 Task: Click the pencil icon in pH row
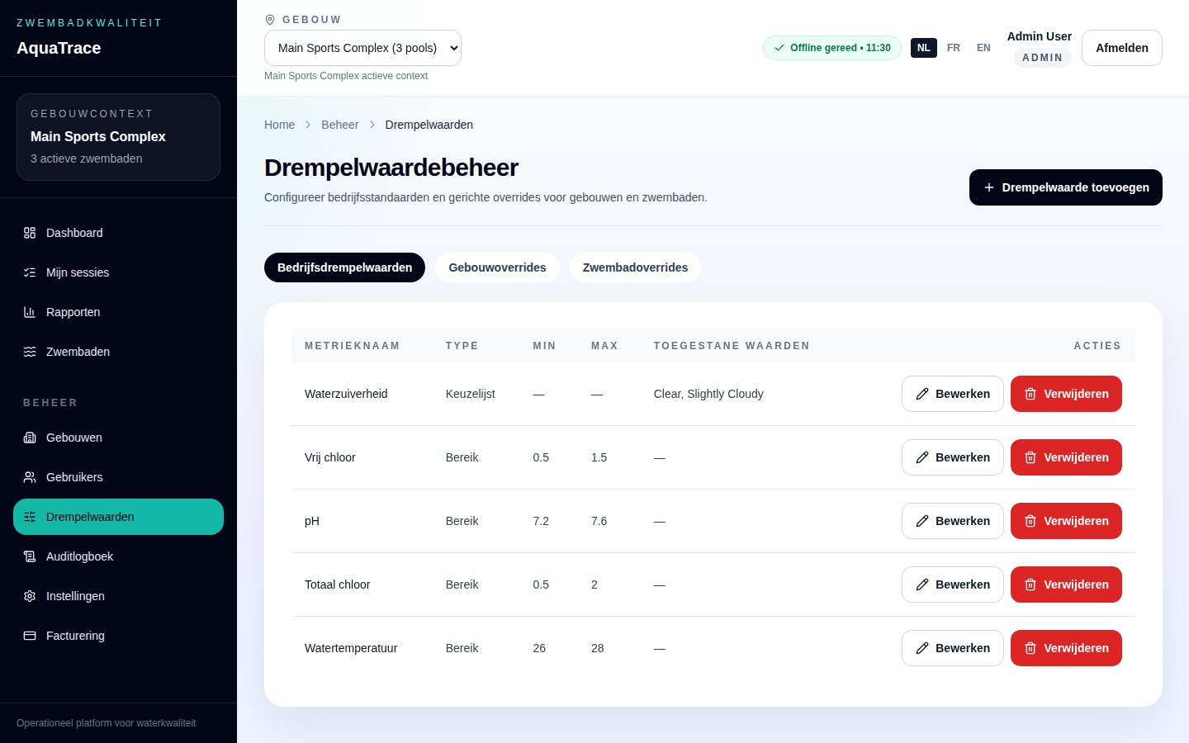[x=922, y=521]
